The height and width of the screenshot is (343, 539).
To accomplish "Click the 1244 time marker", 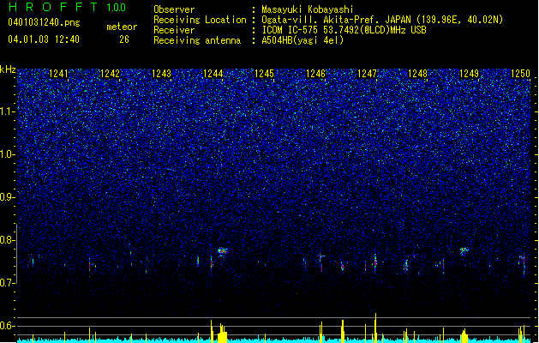I will [x=213, y=74].
